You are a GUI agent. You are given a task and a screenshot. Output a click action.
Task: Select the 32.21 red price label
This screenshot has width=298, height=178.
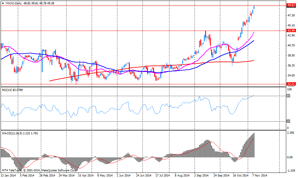[291, 84]
